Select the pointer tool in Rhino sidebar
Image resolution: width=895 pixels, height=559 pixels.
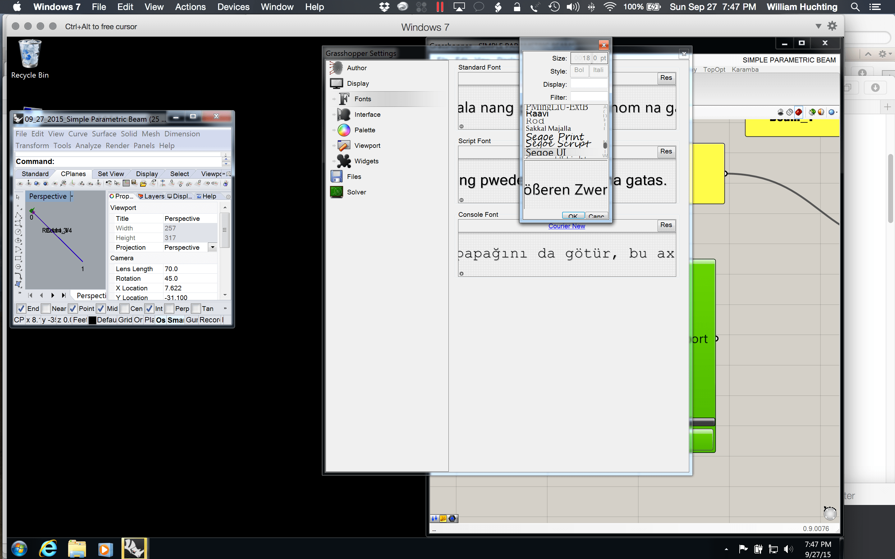18,197
